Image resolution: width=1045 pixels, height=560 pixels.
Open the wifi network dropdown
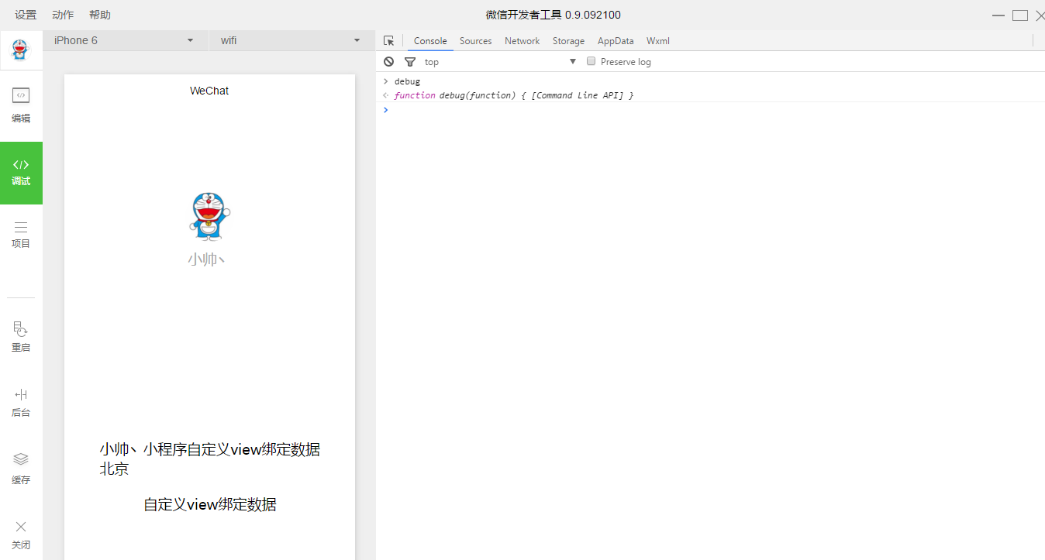tap(291, 40)
